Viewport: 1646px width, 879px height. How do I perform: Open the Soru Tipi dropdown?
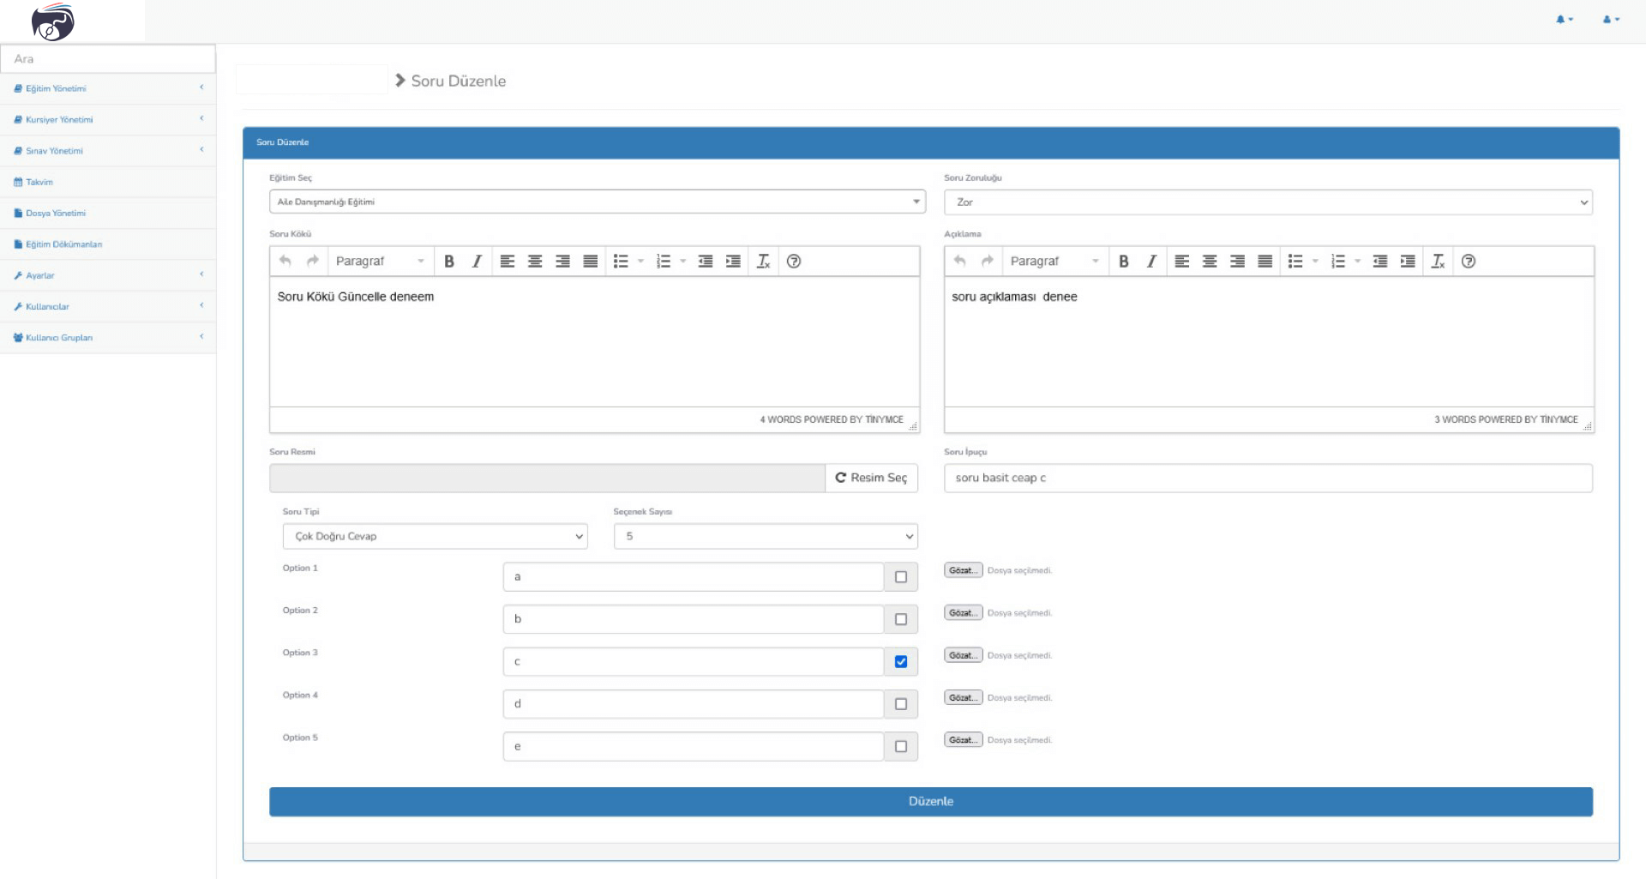[435, 537]
